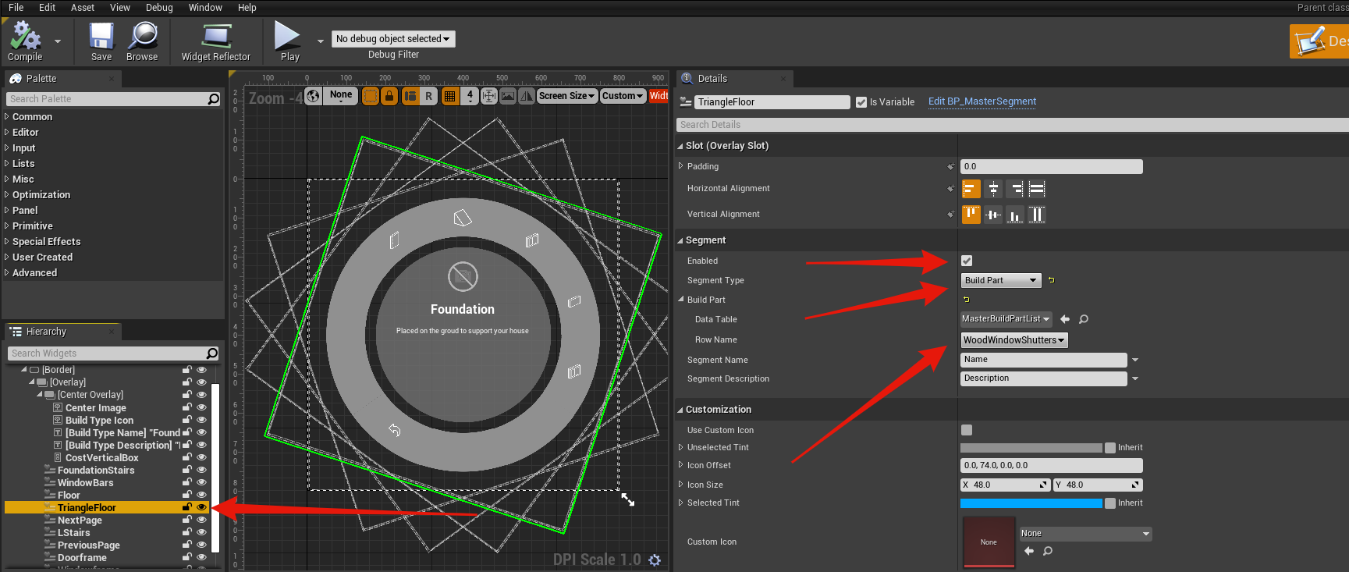Click the Edit BP_MasterSegment link
The width and height of the screenshot is (1349, 572).
tap(982, 101)
